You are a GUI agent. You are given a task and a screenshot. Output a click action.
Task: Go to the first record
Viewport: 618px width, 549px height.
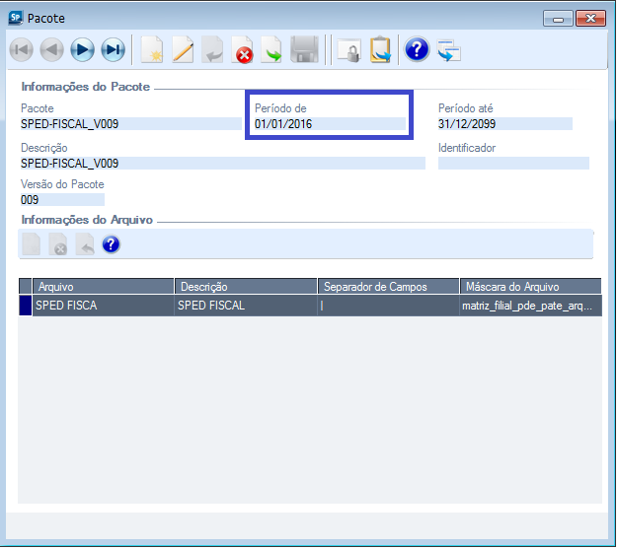point(22,50)
